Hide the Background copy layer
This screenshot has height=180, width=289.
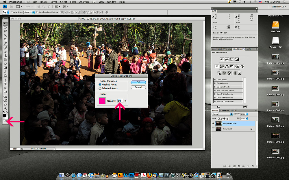[x=213, y=123]
